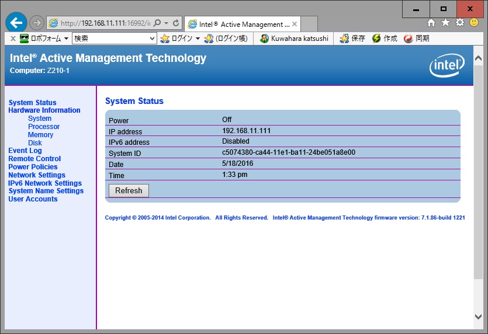488x334 pixels.
Task: Click the browser Forward arrow button
Action: [x=37, y=23]
